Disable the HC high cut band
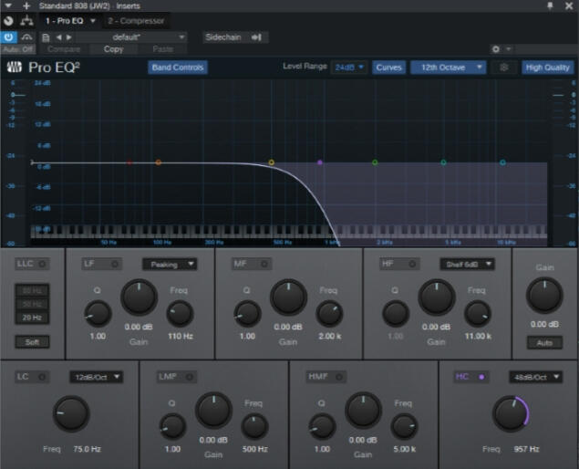This screenshot has width=579, height=469. pos(481,377)
